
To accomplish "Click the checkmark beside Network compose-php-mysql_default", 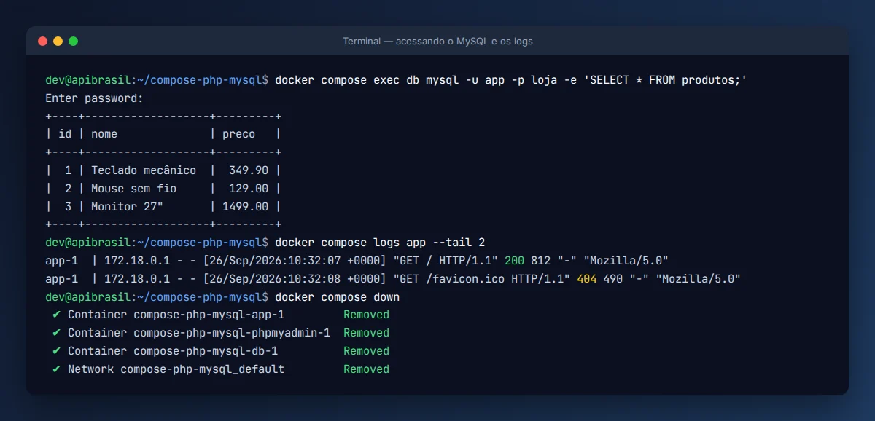I will click(56, 369).
